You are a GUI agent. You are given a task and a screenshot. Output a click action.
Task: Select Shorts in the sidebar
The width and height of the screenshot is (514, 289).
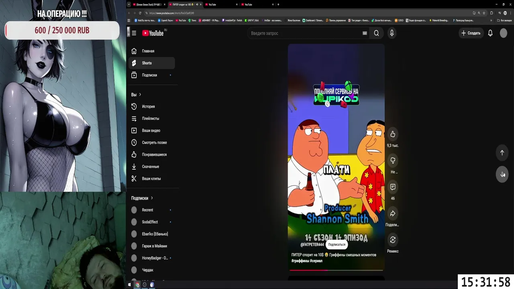click(152, 63)
